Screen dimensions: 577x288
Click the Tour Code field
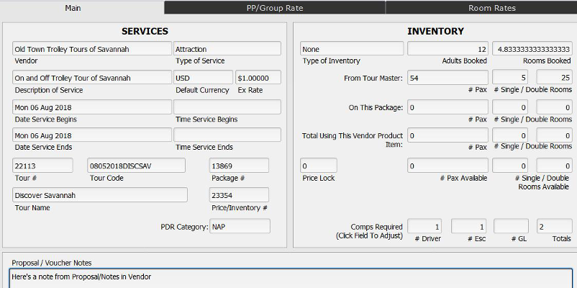point(136,166)
